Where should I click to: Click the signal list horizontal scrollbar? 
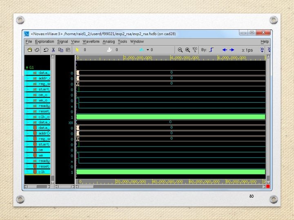pos(37,187)
